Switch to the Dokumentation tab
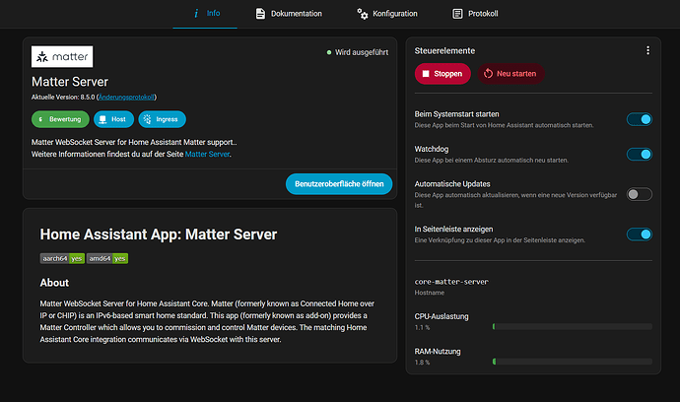The image size is (680, 402). click(x=289, y=14)
